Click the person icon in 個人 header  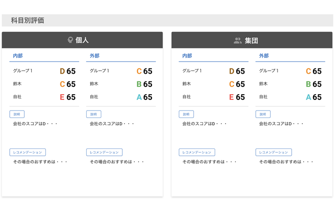(x=70, y=40)
